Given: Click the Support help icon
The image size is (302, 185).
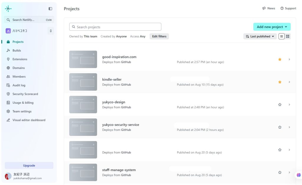Looking at the screenshot, I should (x=282, y=8).
